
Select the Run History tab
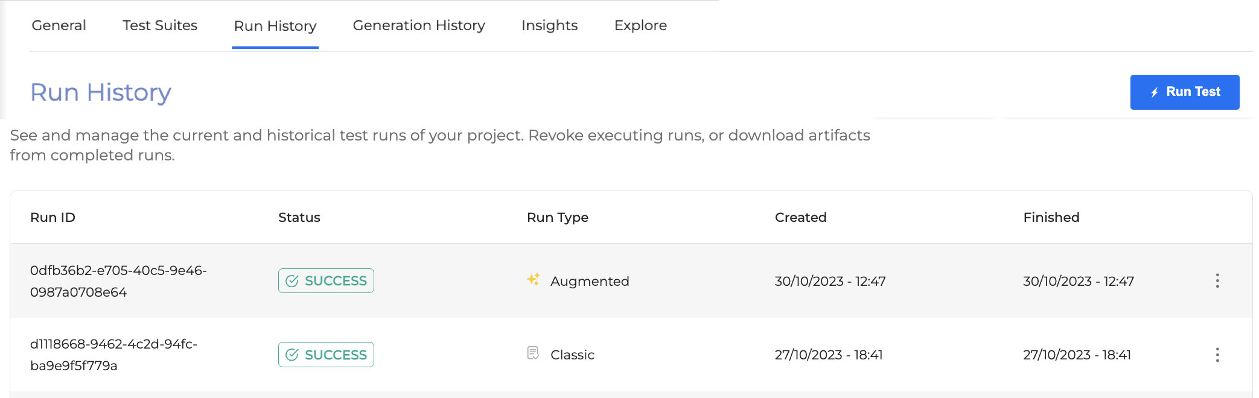tap(275, 26)
